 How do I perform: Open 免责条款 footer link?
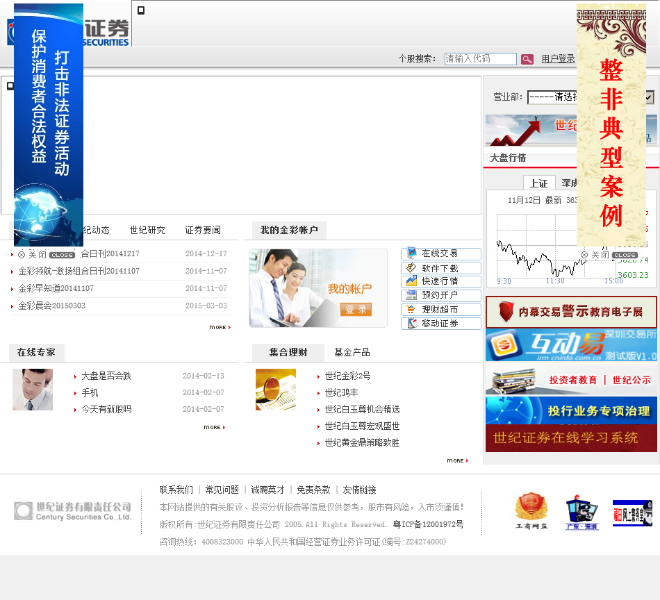click(x=313, y=490)
